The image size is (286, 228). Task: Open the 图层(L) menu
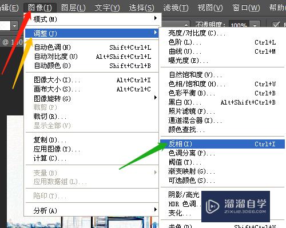tap(73, 8)
